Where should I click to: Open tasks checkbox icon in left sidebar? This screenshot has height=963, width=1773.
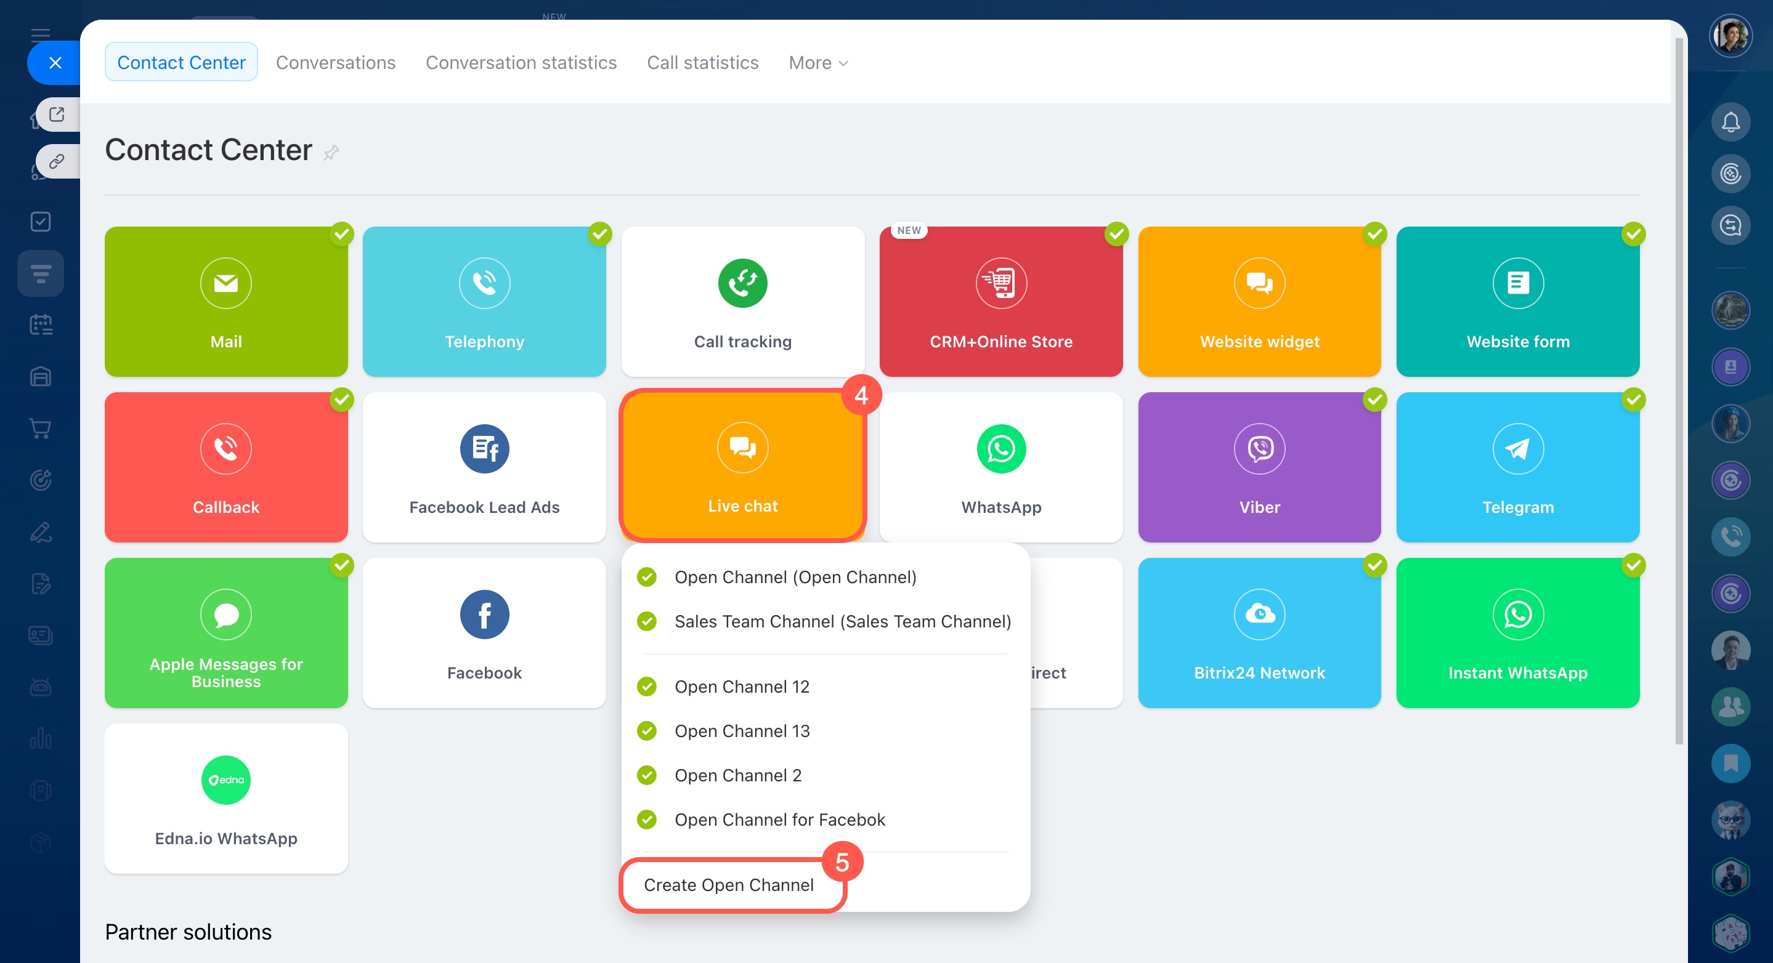coord(41,222)
